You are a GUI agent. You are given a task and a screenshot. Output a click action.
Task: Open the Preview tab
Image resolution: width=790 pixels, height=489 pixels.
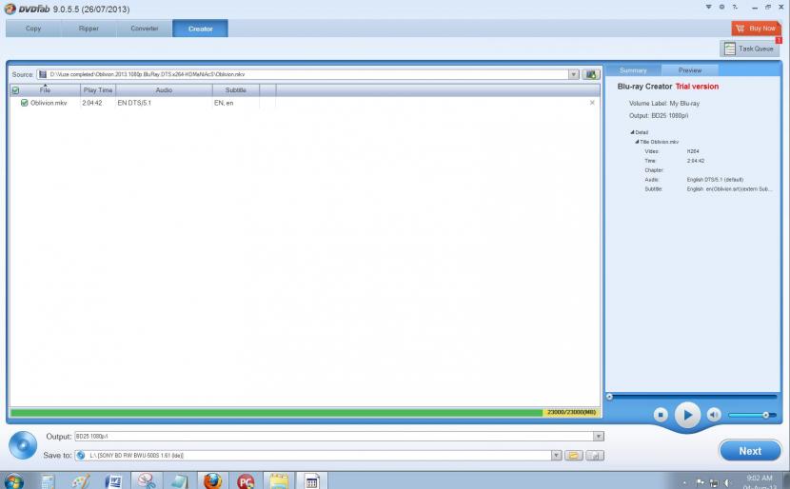pyautogui.click(x=690, y=70)
